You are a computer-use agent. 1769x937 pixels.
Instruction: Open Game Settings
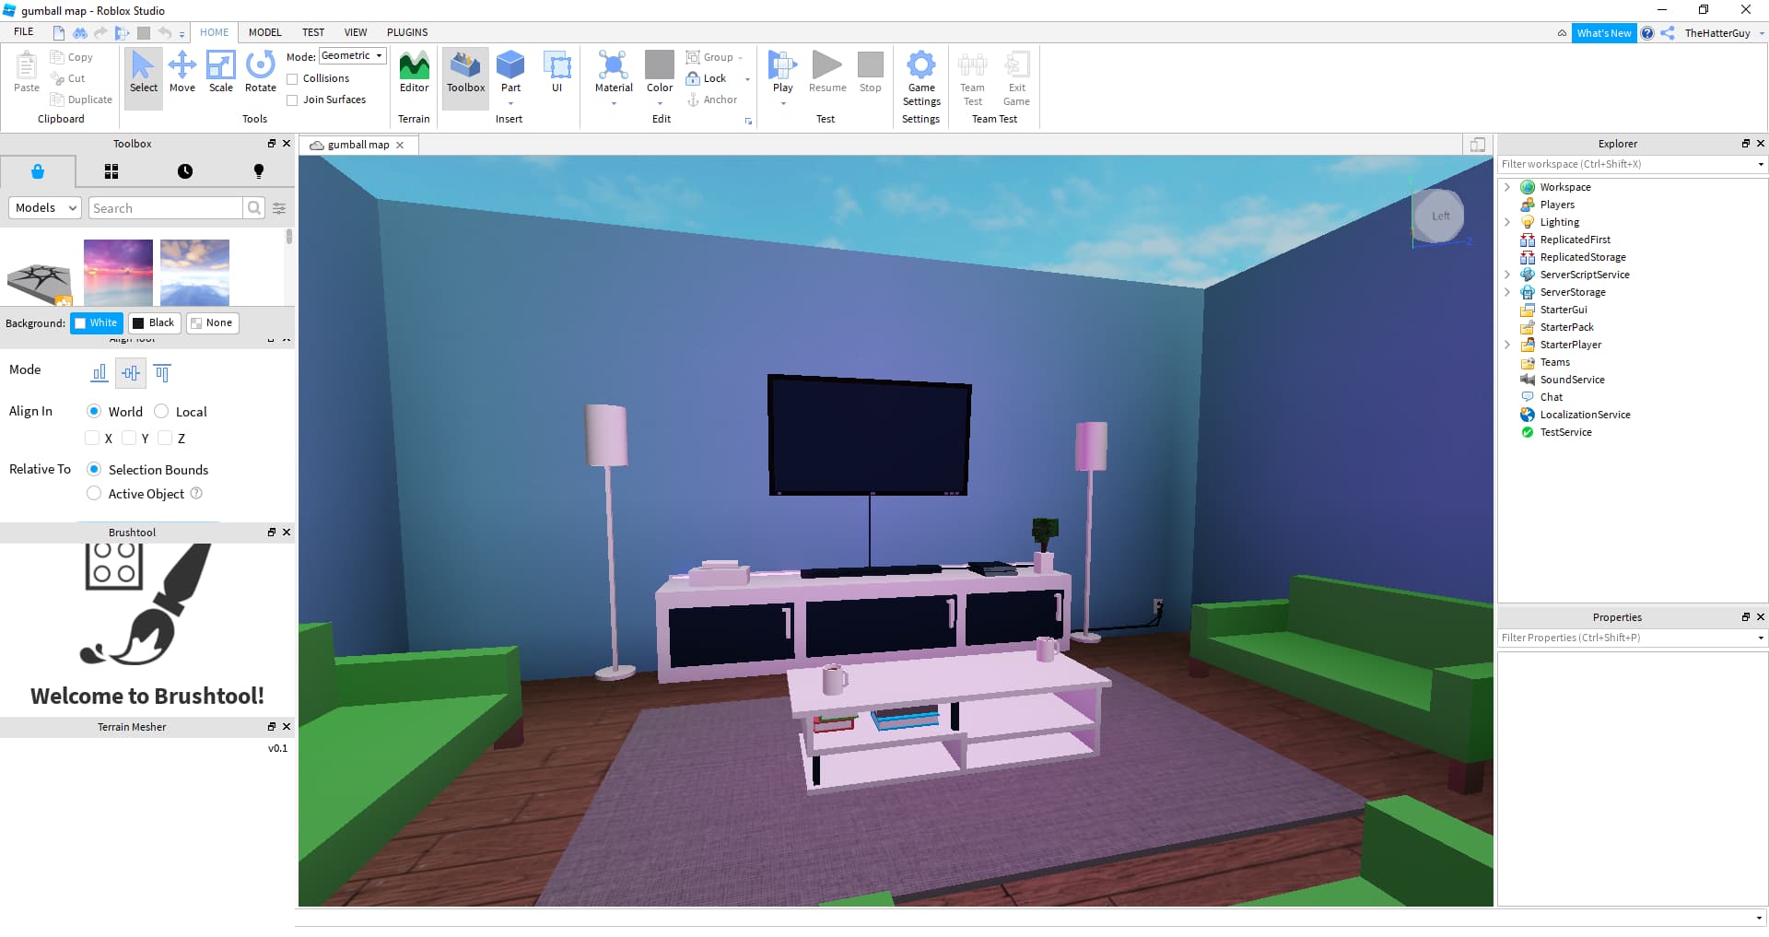[x=920, y=78]
